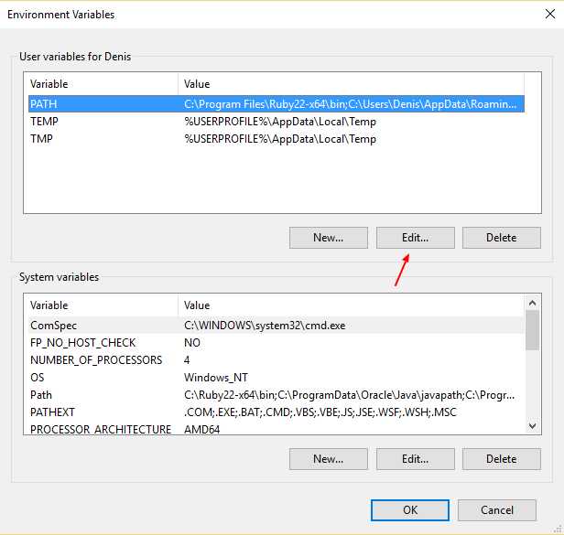Select the PROCESSOR_ARCHITECTURE system variable
The width and height of the screenshot is (564, 535).
[101, 429]
